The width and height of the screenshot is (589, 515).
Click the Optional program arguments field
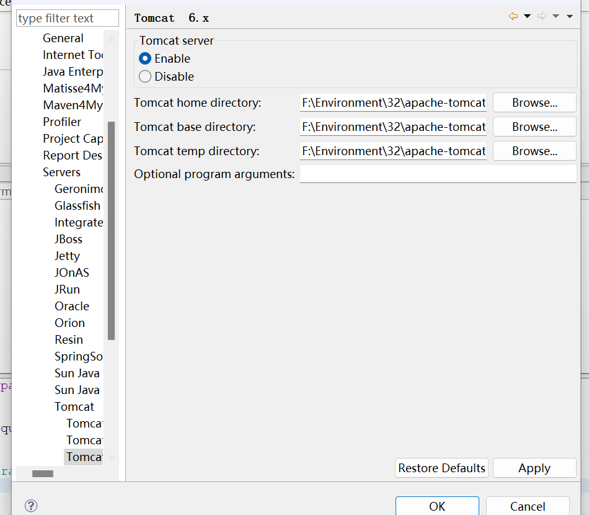click(438, 174)
